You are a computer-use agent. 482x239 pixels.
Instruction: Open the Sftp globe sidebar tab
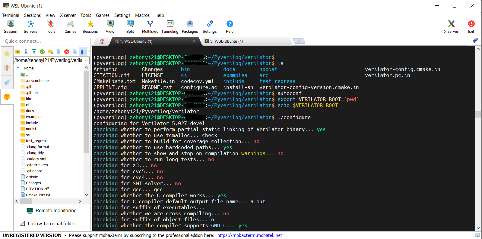point(7,97)
